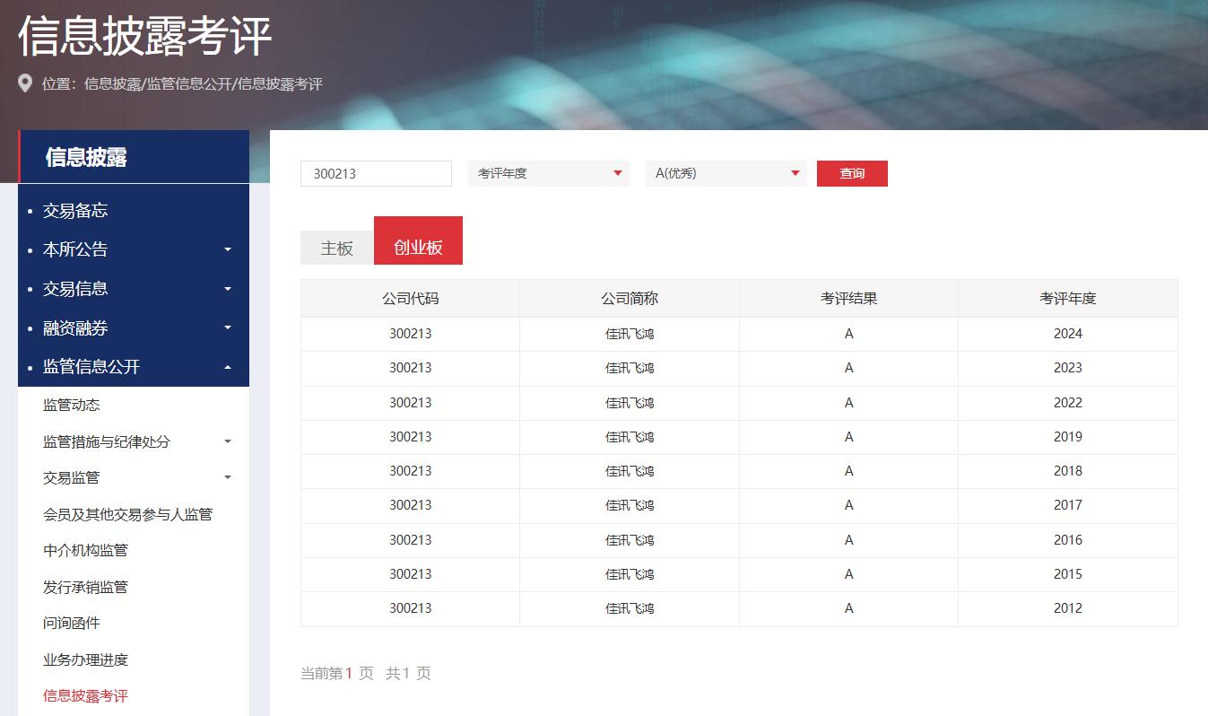Open the A(优秀) rating dropdown
The height and width of the screenshot is (716, 1208).
726,173
